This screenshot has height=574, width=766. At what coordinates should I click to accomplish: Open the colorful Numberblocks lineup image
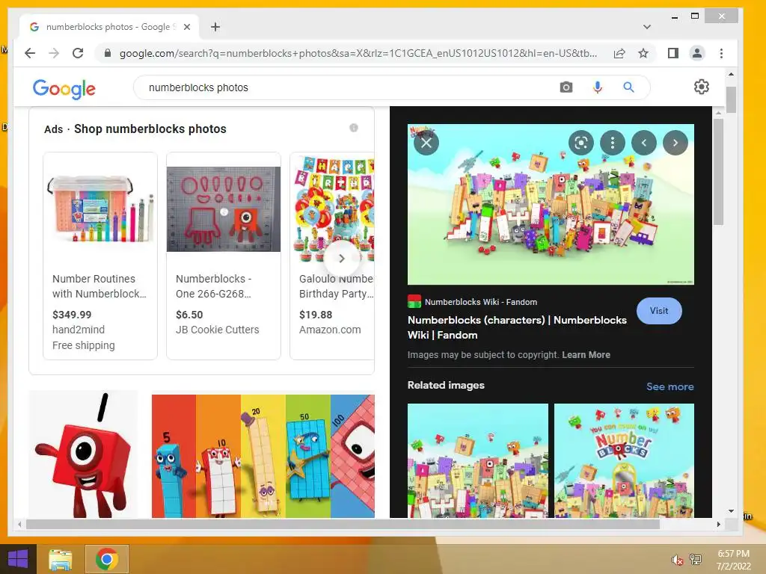point(263,456)
